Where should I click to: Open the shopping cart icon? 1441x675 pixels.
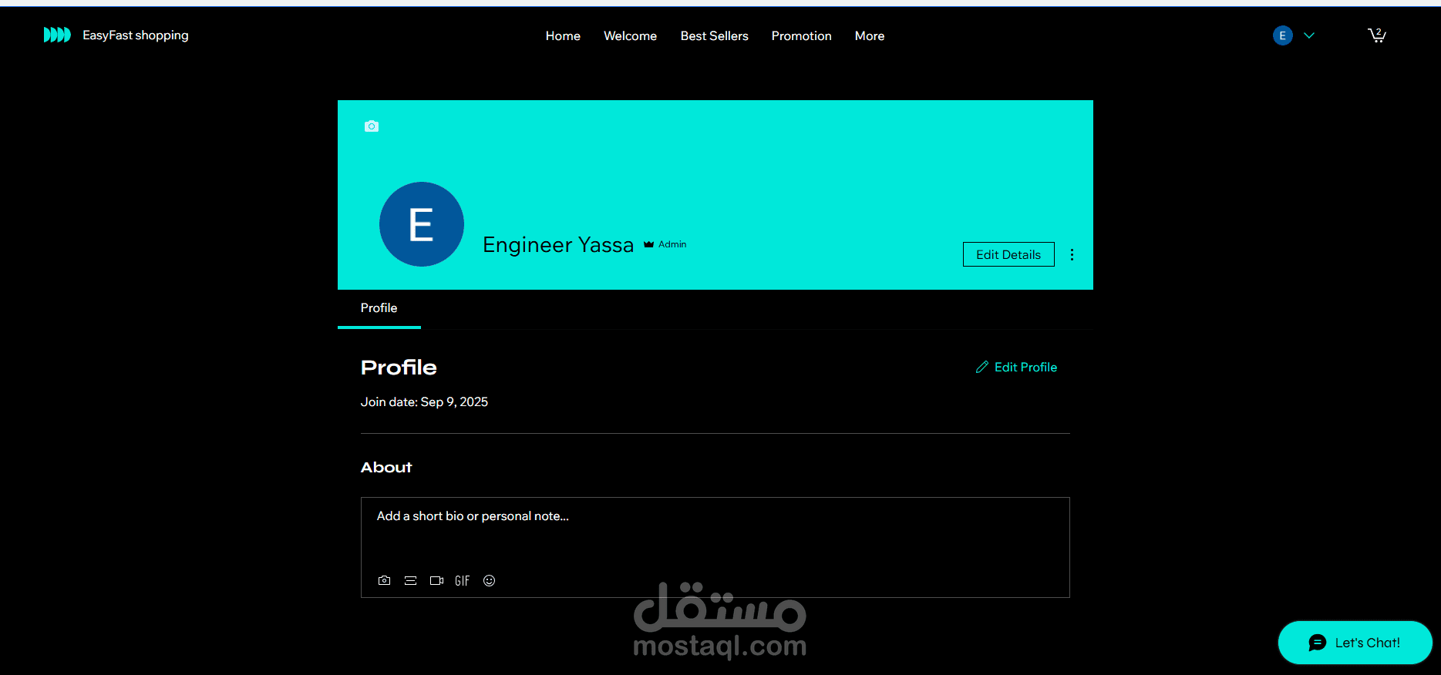(x=1377, y=35)
